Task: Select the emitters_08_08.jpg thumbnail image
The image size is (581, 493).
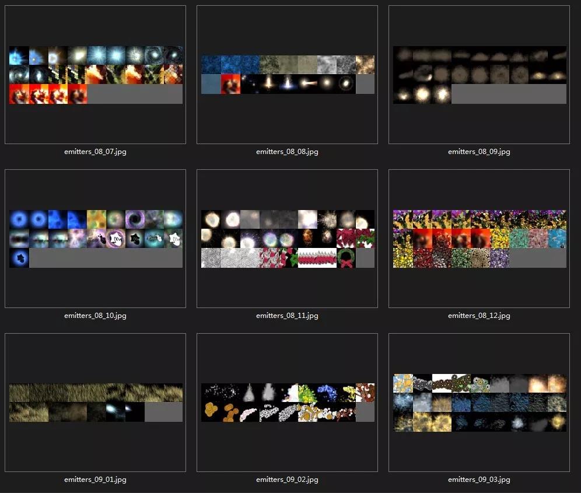Action: coord(288,75)
